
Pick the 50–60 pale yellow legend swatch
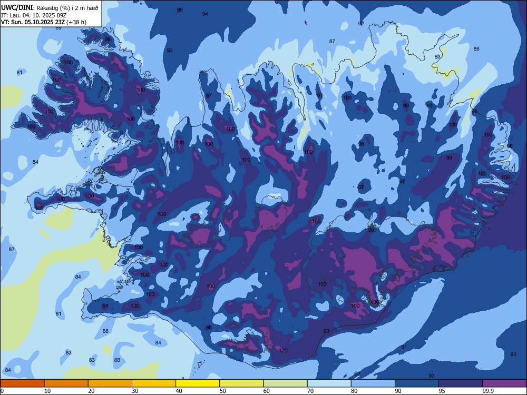click(x=242, y=383)
